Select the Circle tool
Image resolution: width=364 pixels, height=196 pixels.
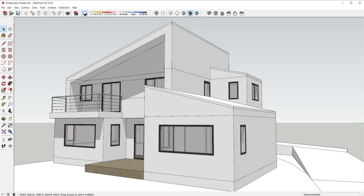tap(4, 56)
